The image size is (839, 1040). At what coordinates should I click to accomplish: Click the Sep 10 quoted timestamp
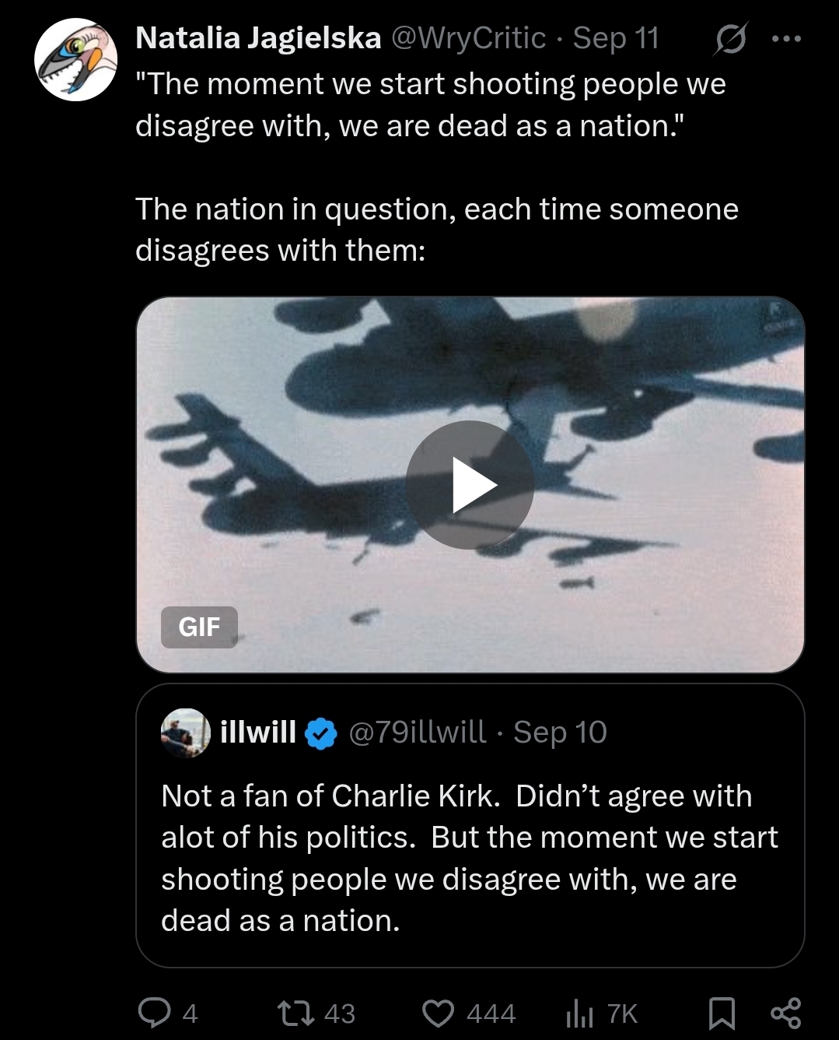(x=560, y=732)
